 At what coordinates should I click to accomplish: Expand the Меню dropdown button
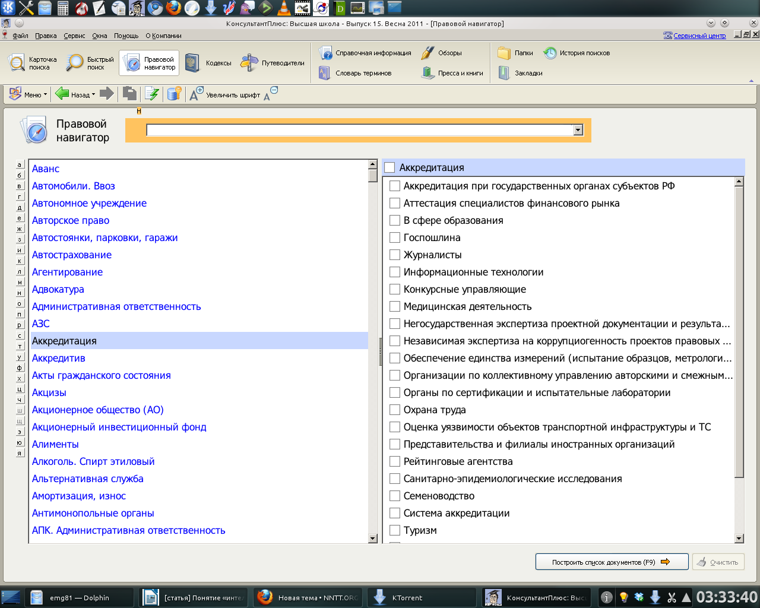pos(28,94)
